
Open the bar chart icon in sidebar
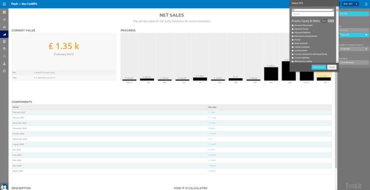point(4,27)
